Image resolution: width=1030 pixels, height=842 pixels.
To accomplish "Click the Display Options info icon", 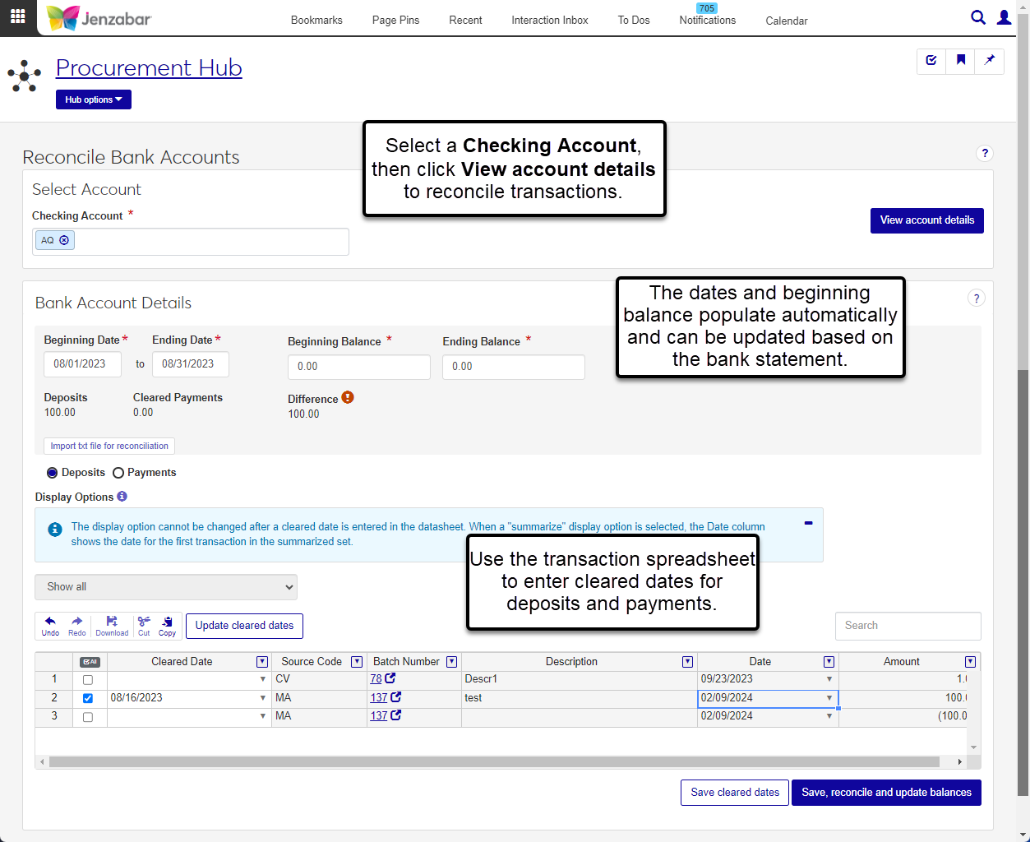I will point(122,497).
